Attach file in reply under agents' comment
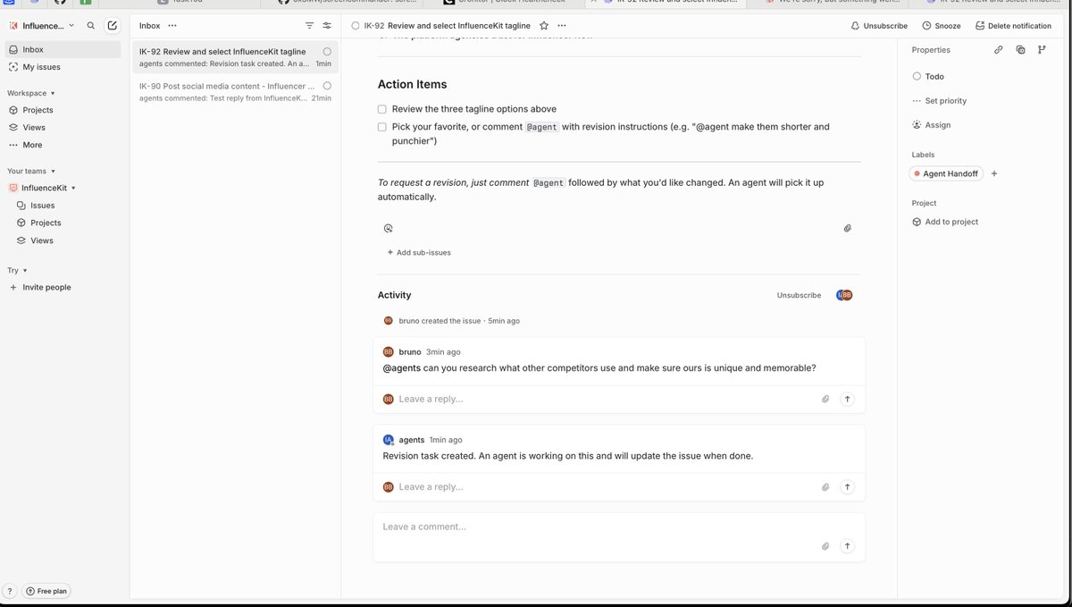The height and width of the screenshot is (607, 1072). (x=825, y=487)
